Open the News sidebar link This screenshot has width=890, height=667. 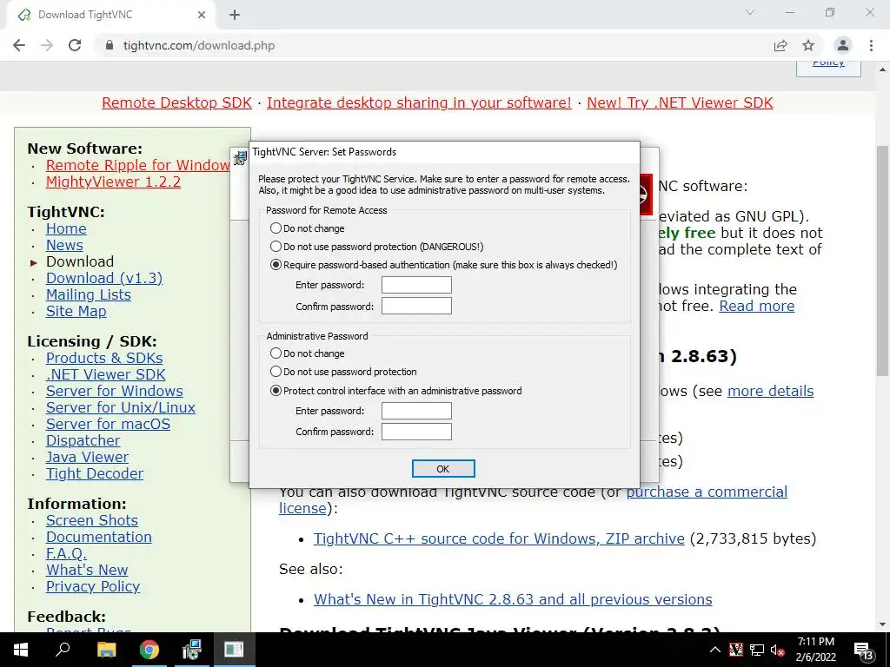pyautogui.click(x=64, y=245)
